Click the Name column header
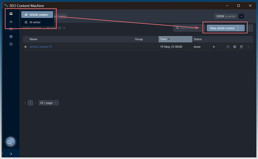 point(33,39)
